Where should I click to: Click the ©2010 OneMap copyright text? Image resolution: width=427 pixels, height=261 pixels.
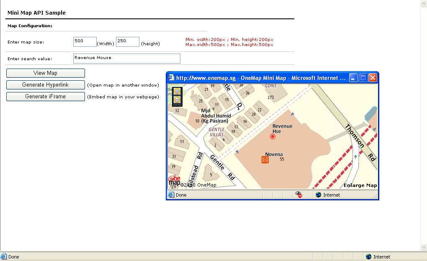(198, 185)
